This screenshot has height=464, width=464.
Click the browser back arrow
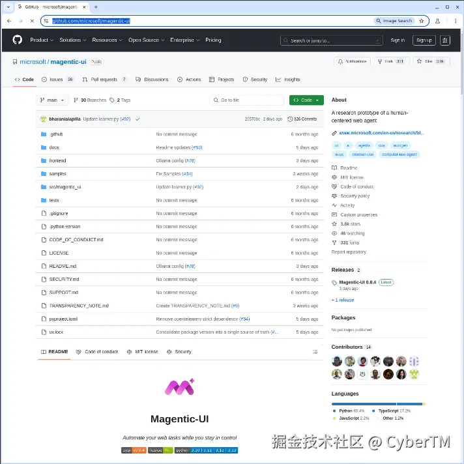point(9,21)
